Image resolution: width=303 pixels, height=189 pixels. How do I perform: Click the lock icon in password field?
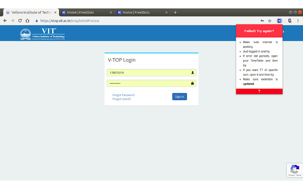(193, 83)
